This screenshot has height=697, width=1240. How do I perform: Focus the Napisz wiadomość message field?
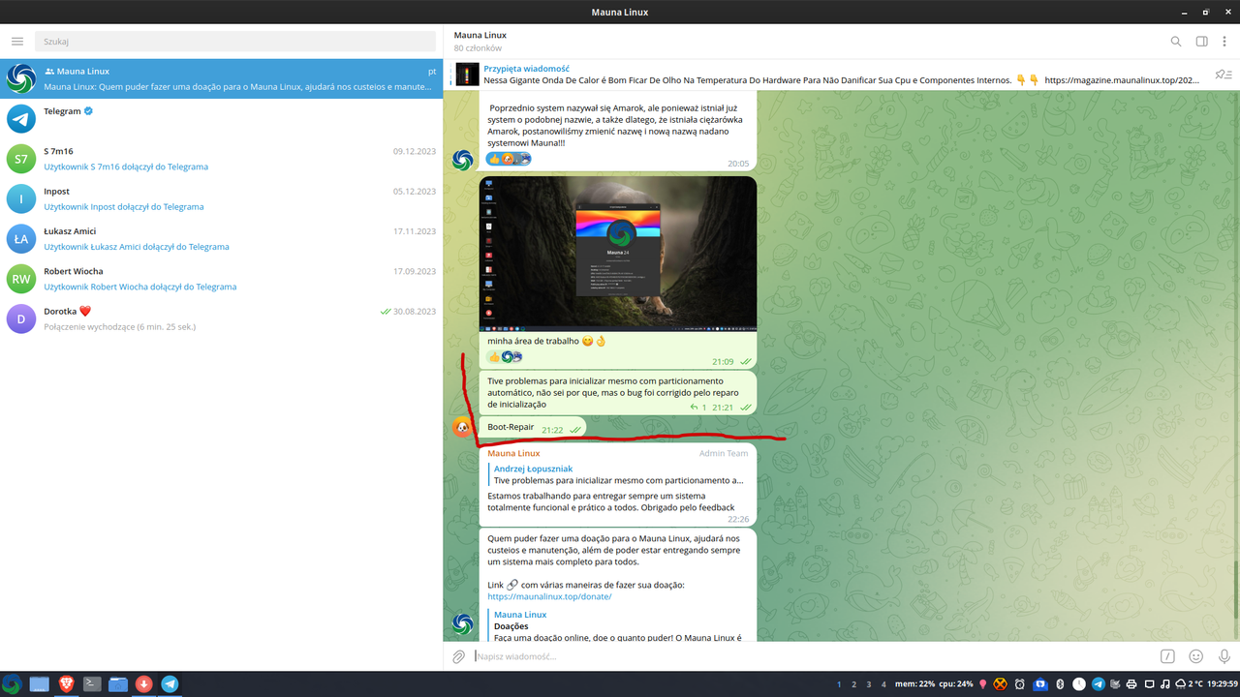(810, 656)
